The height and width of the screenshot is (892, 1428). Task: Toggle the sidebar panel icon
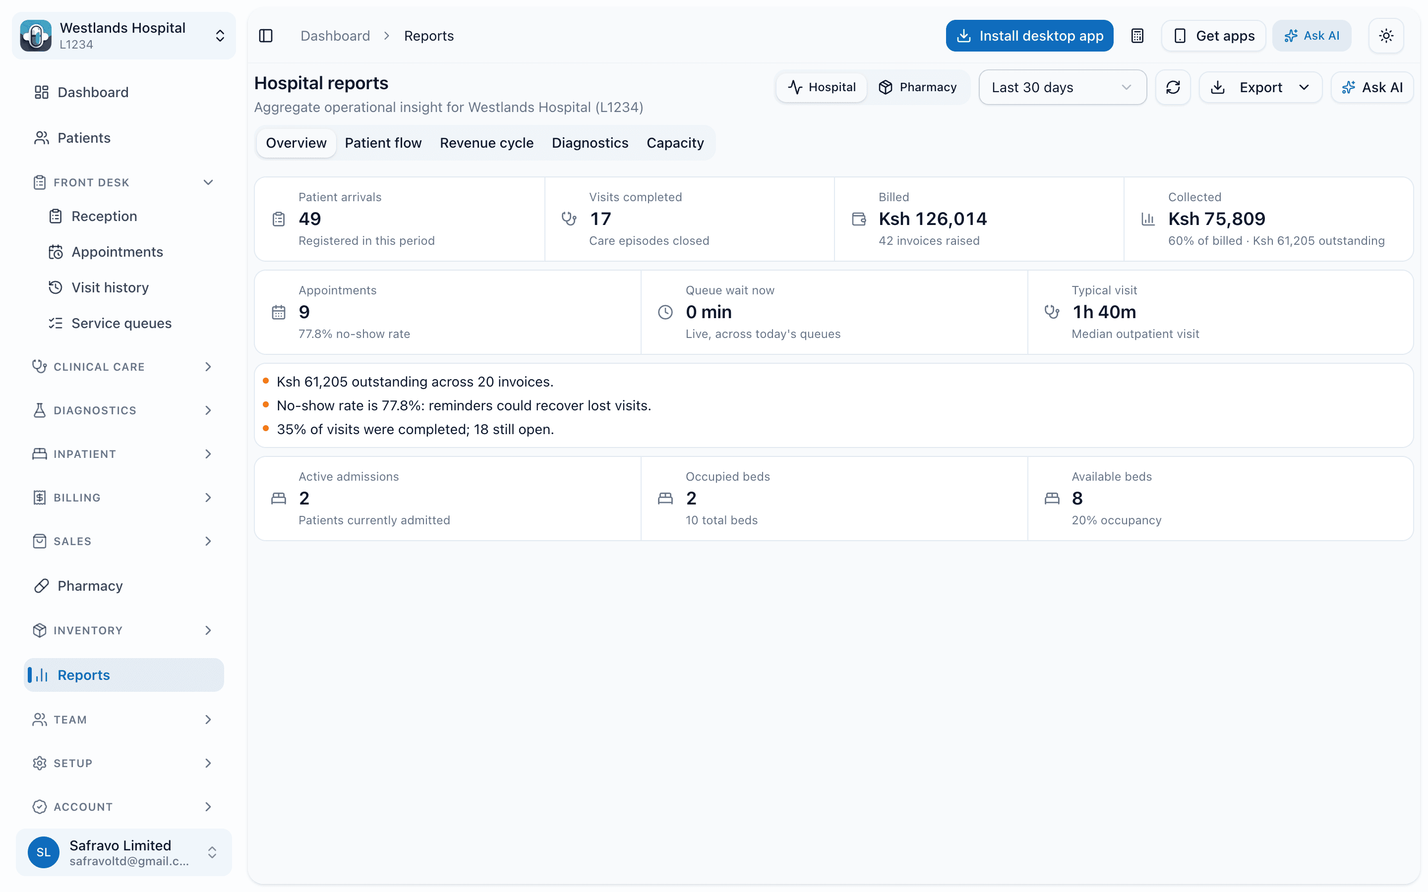tap(266, 36)
